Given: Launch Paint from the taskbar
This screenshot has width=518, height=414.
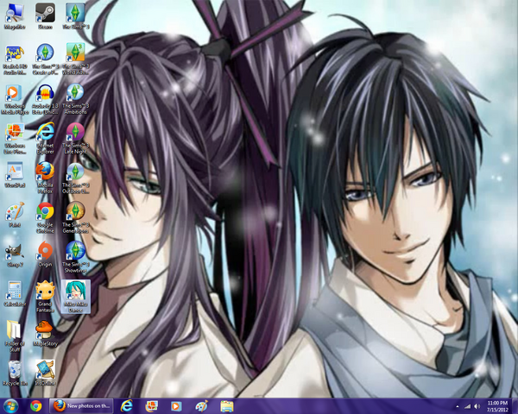Looking at the screenshot, I should point(201,405).
